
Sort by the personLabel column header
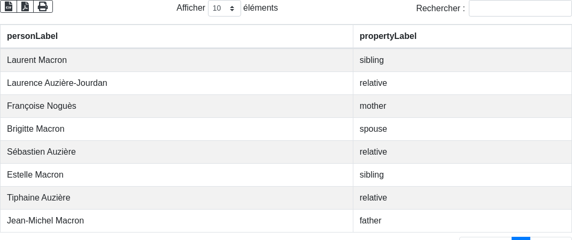tap(32, 36)
